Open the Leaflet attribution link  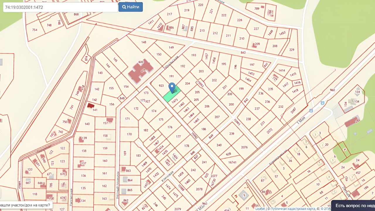click(x=260, y=209)
